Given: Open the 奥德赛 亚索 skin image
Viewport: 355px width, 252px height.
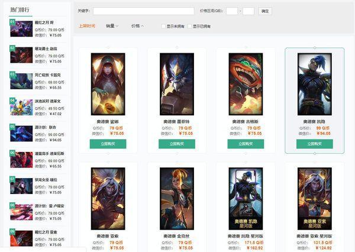Looking at the screenshot, I should click(x=108, y=199).
